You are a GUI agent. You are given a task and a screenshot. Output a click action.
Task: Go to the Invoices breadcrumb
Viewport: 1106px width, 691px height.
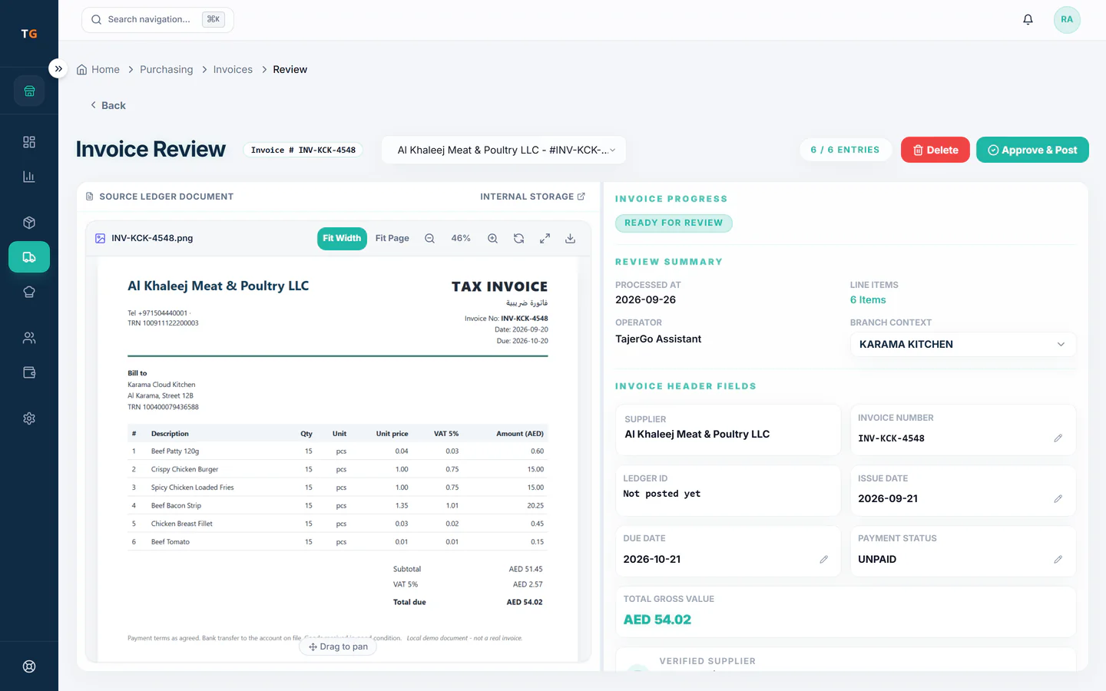click(x=233, y=69)
